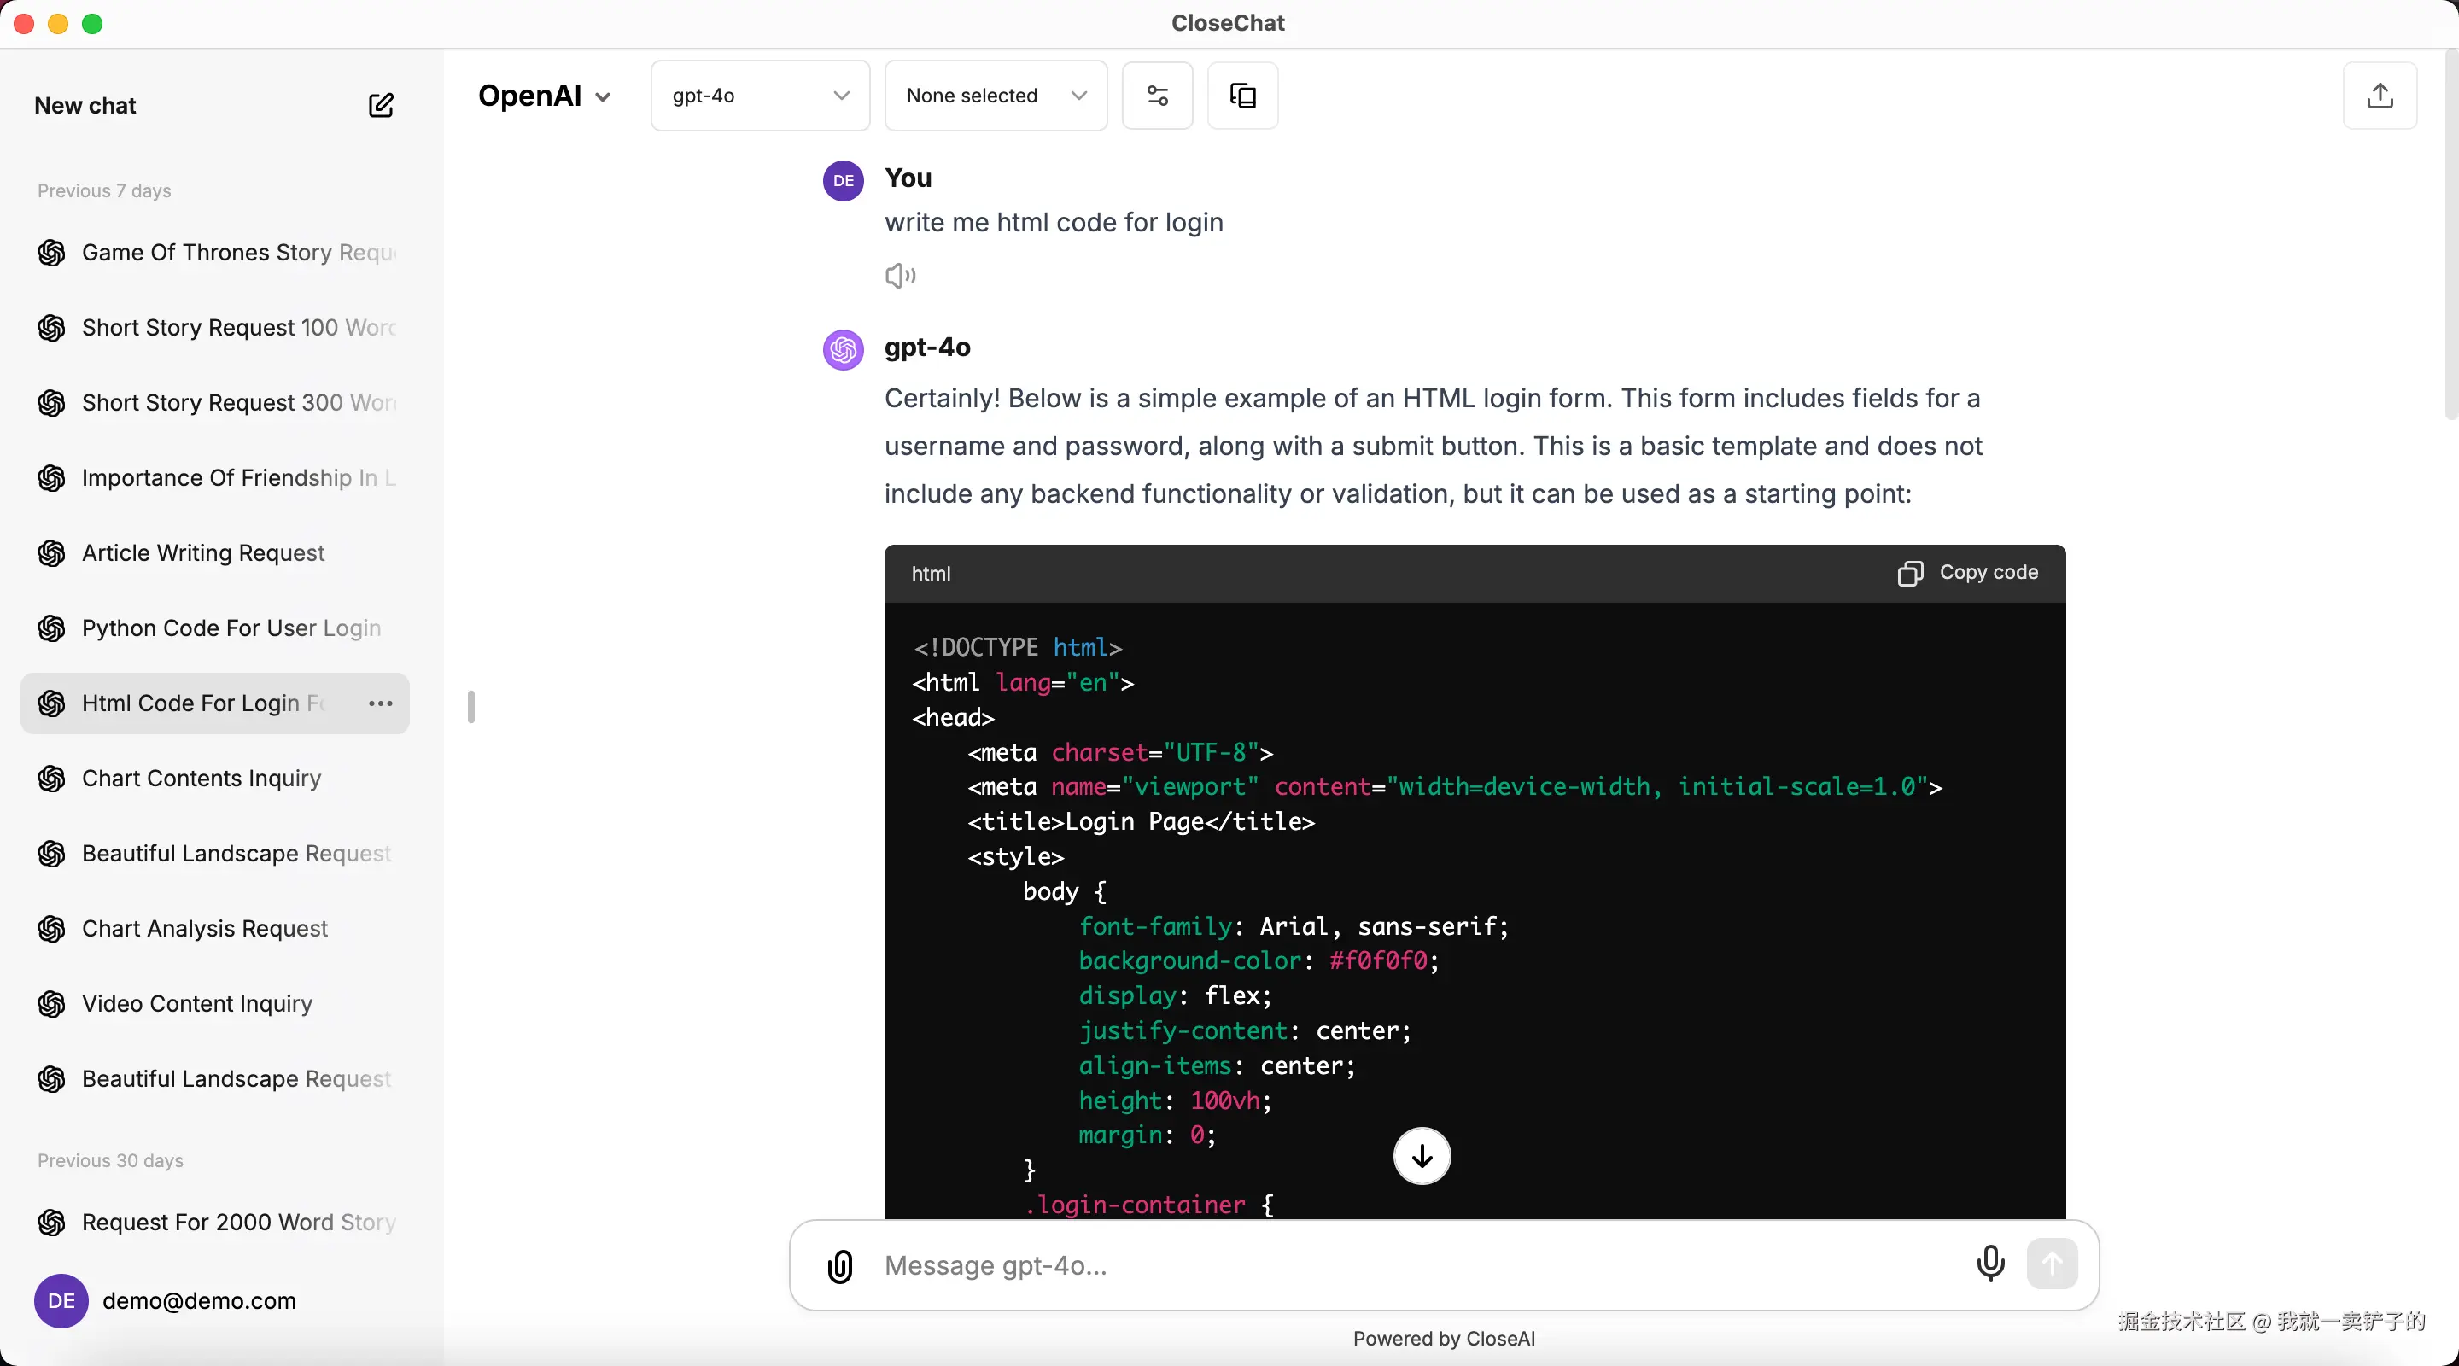Open Game Of Thrones Story chat
The height and width of the screenshot is (1366, 2459).
237,252
